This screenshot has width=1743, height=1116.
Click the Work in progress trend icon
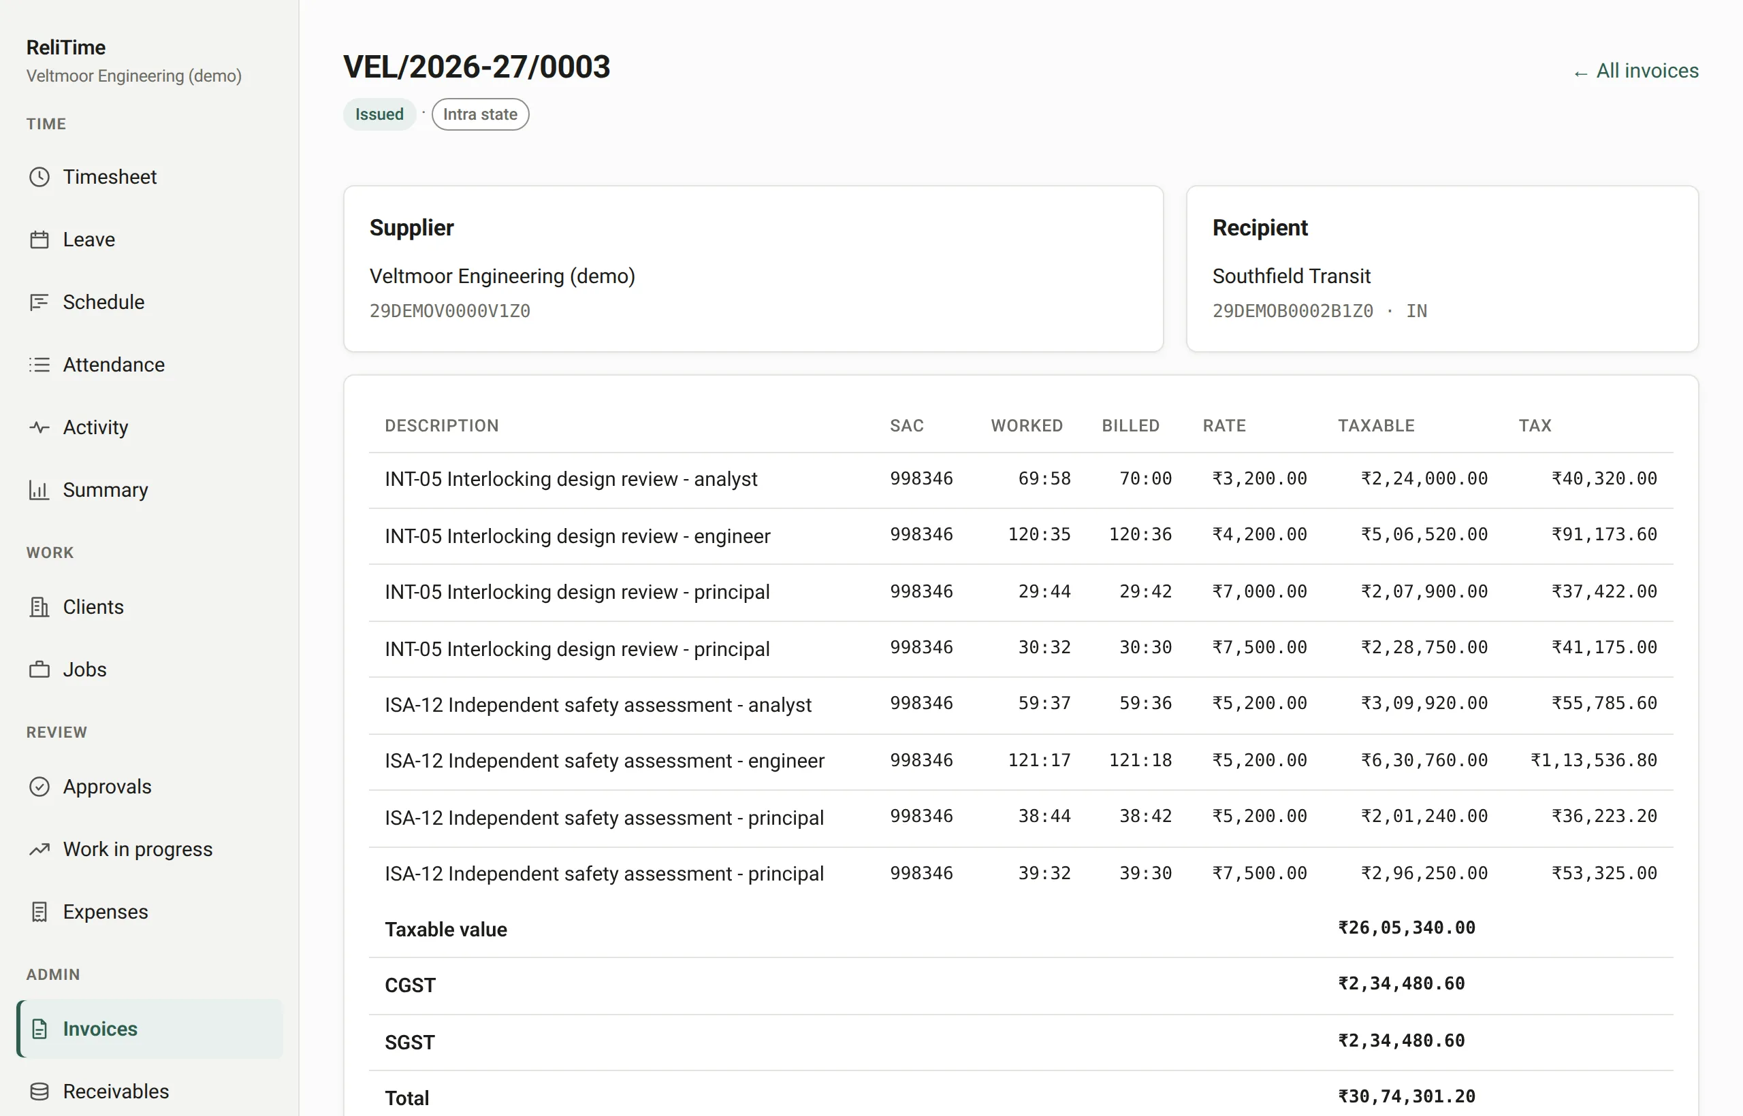tap(39, 849)
